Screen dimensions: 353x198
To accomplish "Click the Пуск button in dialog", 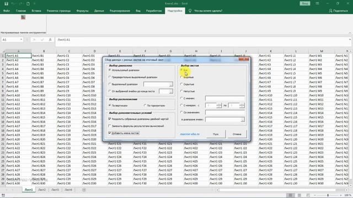I will tap(216, 134).
